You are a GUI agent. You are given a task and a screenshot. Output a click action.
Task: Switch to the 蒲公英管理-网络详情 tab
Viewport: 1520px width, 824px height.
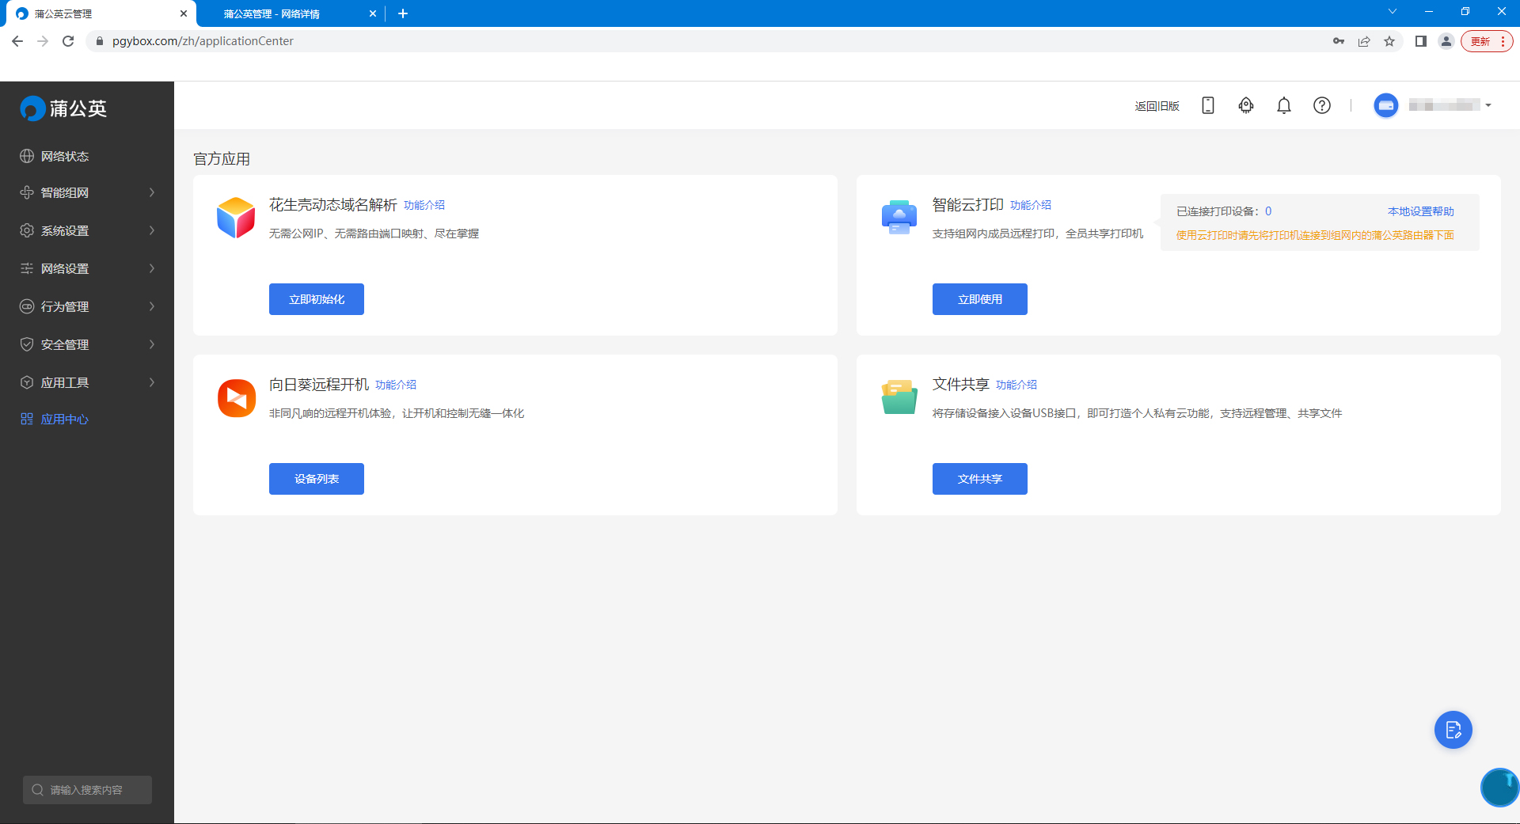click(x=271, y=13)
